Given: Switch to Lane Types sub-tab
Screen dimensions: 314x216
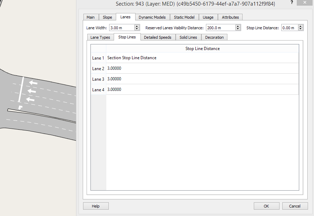Looking at the screenshot, I should 100,37.
